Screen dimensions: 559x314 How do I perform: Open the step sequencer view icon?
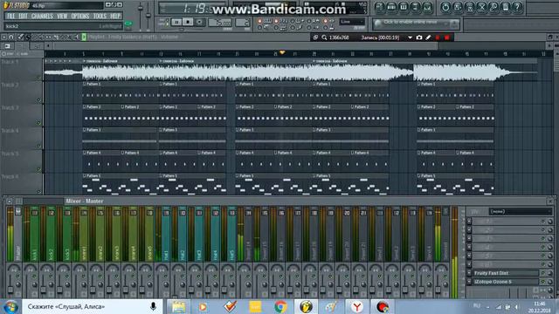(391, 7)
